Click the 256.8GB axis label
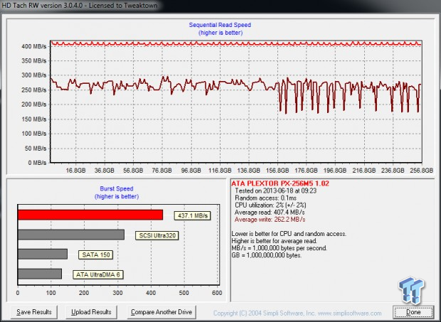 pyautogui.click(x=421, y=171)
